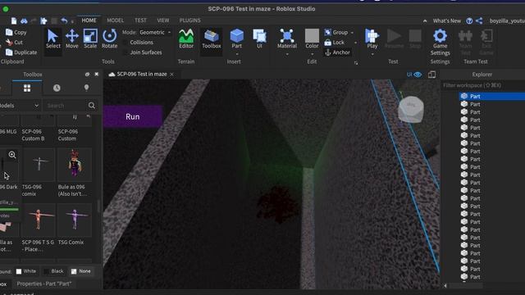Click the new file icon in quick access bar
The image size is (525, 295).
pyautogui.click(x=14, y=20)
